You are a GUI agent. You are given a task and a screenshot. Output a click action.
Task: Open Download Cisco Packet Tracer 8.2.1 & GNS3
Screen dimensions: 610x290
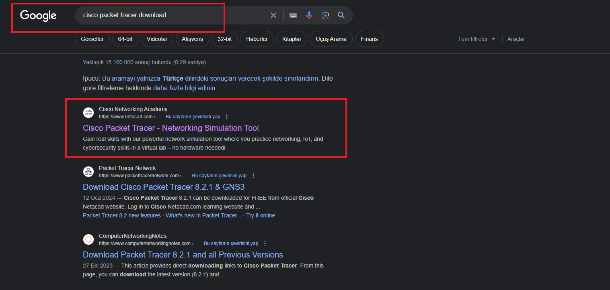(164, 187)
